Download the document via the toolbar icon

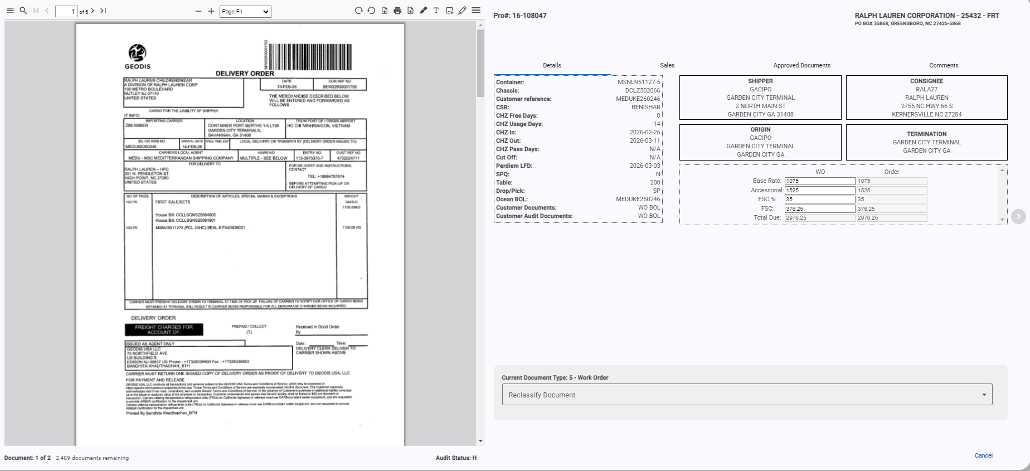[x=410, y=11]
